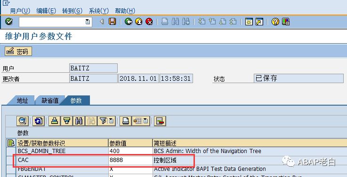
Task: Collapse the command field with the triangle arrow
Action: (x=102, y=22)
